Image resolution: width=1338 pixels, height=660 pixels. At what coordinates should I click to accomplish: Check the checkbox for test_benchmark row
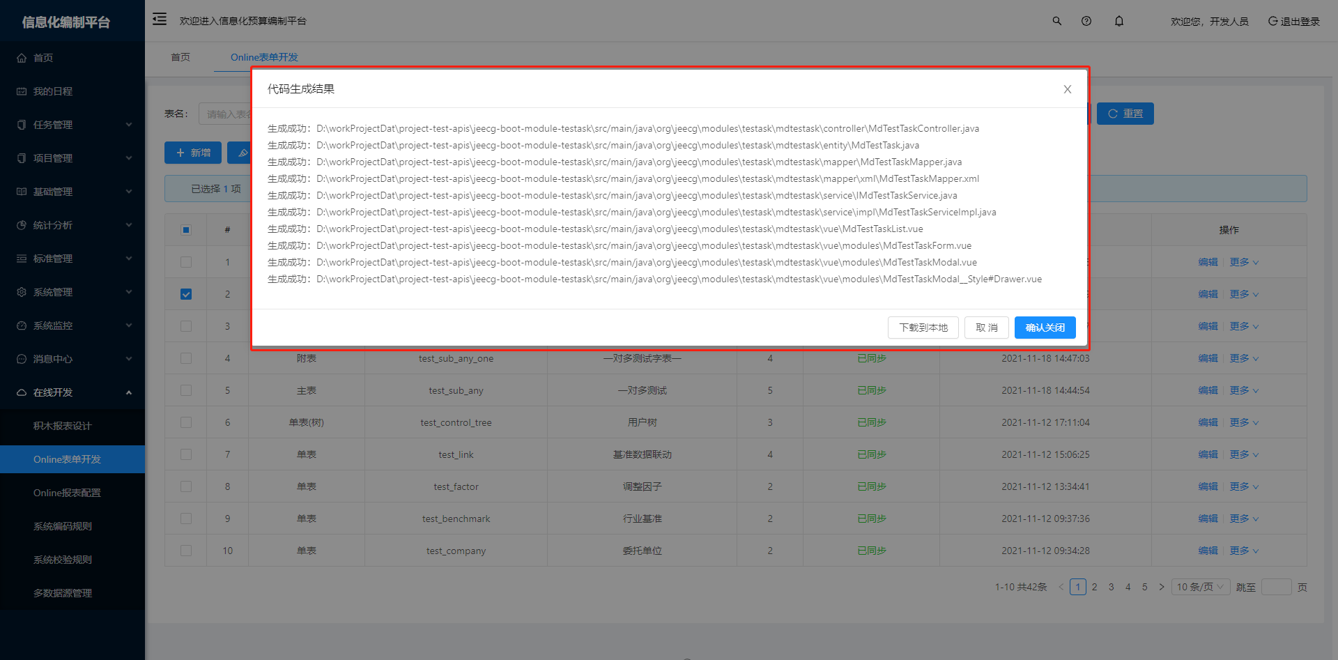186,519
